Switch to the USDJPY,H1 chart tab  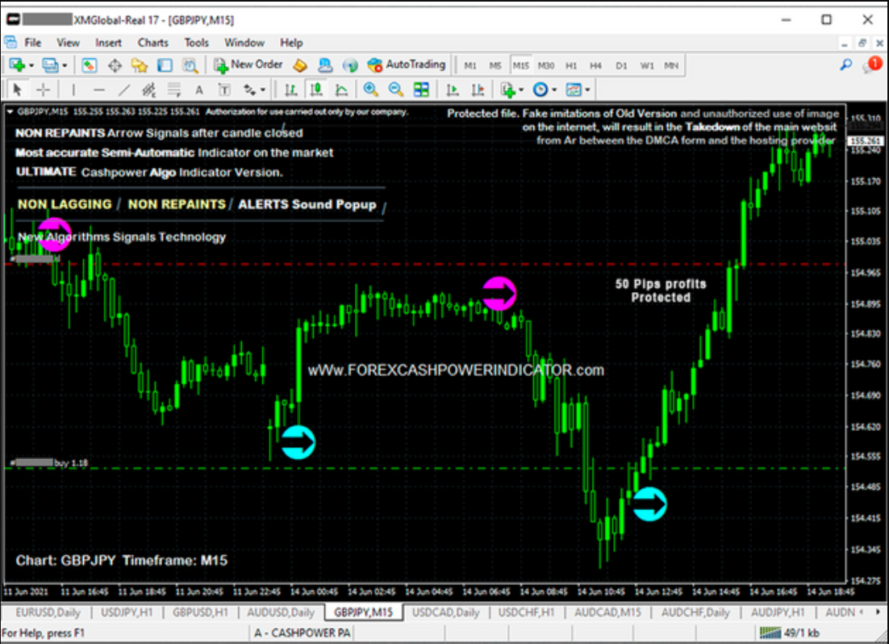[127, 613]
